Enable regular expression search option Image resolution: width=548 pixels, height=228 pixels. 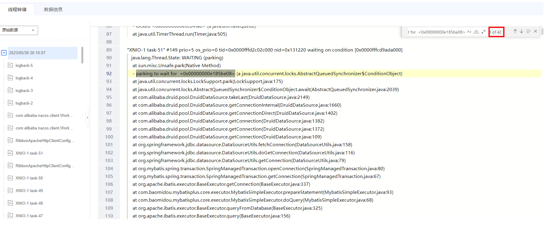tap(483, 32)
